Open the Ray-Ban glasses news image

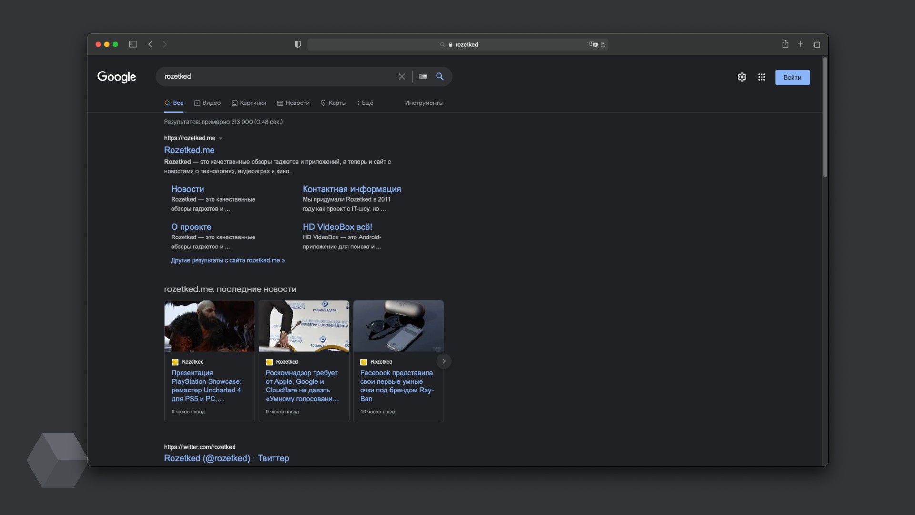(x=398, y=326)
